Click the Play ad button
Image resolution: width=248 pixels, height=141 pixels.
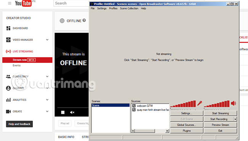65,123
